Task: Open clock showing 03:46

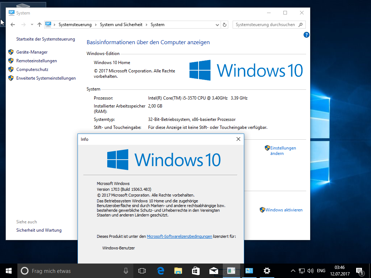Action: [340, 271]
